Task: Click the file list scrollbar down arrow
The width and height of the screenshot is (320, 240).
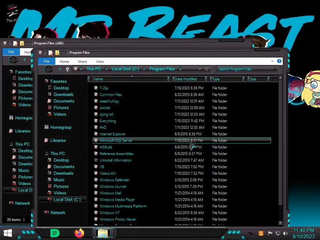Action: 280,223
